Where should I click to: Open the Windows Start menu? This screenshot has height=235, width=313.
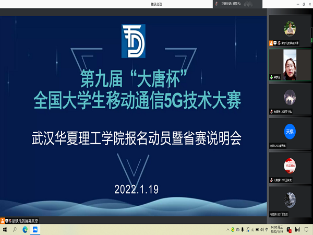tap(5, 230)
